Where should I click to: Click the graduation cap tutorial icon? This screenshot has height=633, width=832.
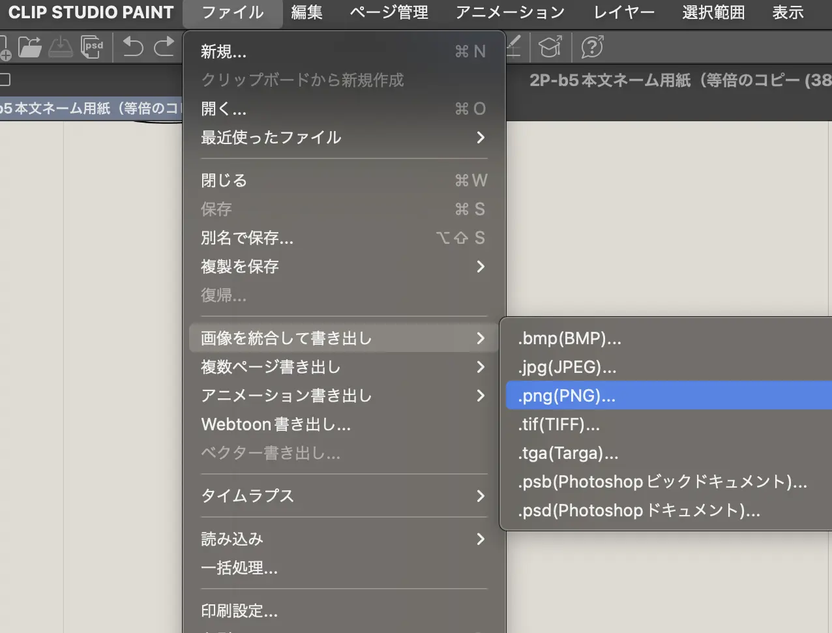click(x=550, y=47)
